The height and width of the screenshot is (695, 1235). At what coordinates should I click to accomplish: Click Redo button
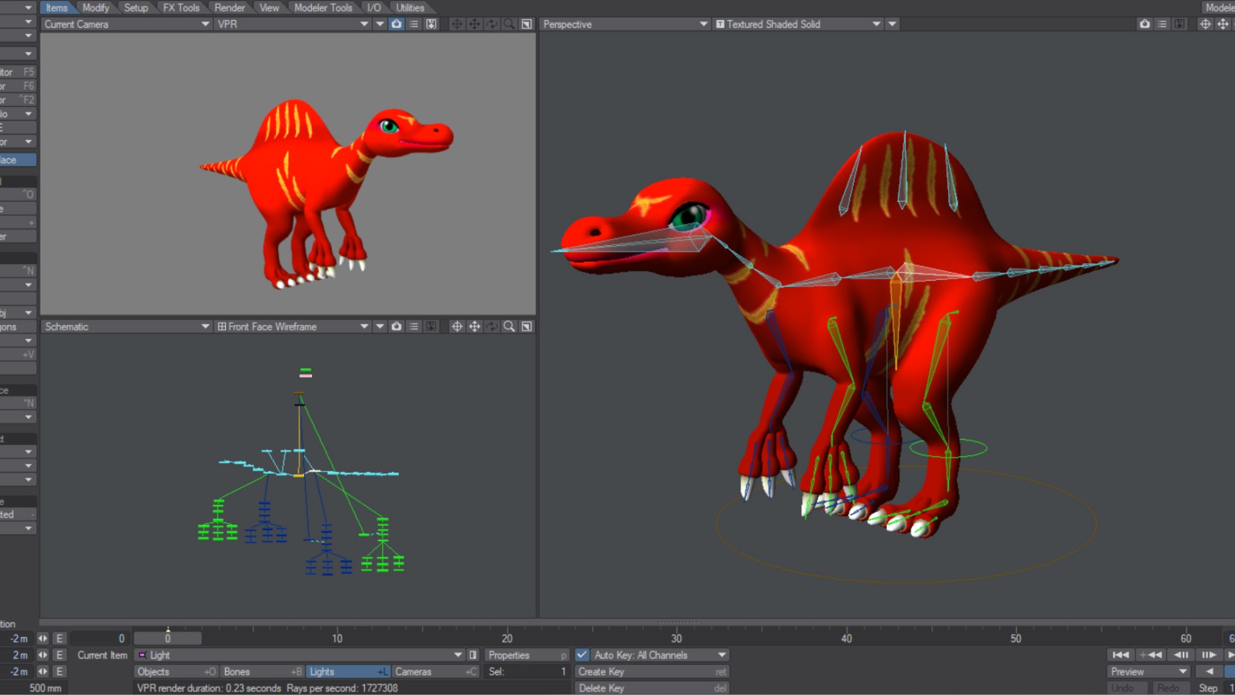tap(1169, 688)
